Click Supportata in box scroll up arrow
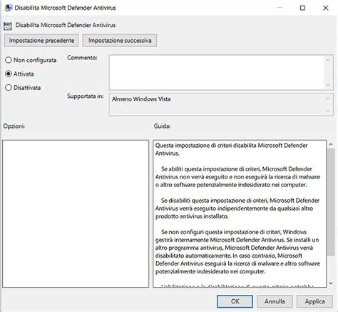The height and width of the screenshot is (312, 338). point(328,99)
